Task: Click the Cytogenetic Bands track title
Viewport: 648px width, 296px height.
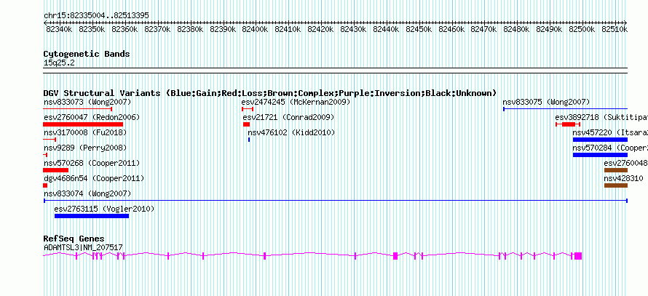Action: (87, 54)
